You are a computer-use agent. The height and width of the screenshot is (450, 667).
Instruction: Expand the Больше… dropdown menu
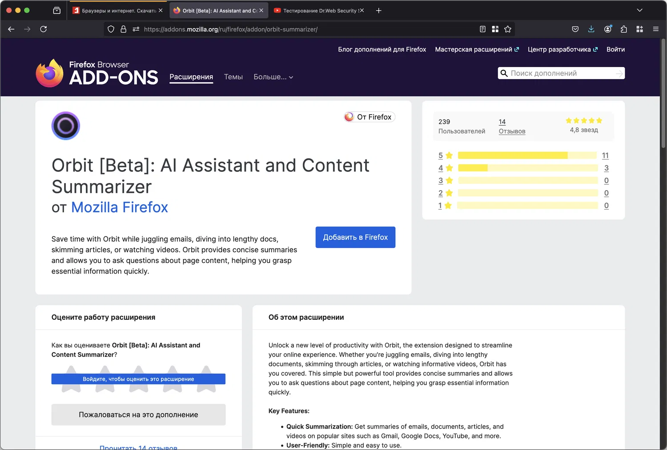pos(273,77)
